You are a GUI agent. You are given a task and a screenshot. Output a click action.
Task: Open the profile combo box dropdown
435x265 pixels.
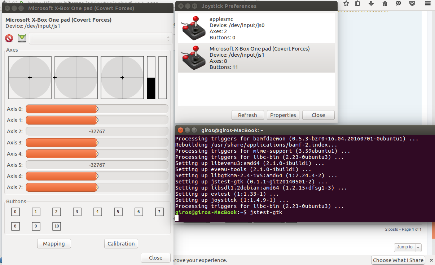pos(100,38)
